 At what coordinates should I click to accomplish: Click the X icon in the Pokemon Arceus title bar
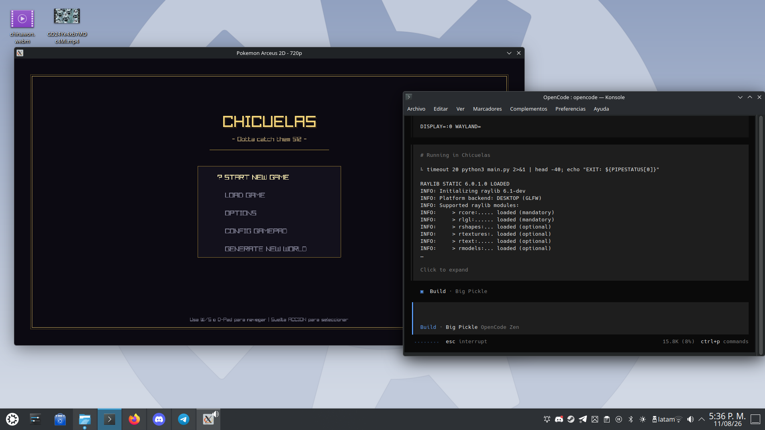tap(20, 53)
